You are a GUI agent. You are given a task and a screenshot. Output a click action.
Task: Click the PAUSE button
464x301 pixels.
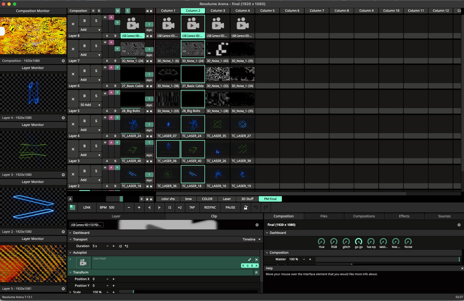coord(230,207)
